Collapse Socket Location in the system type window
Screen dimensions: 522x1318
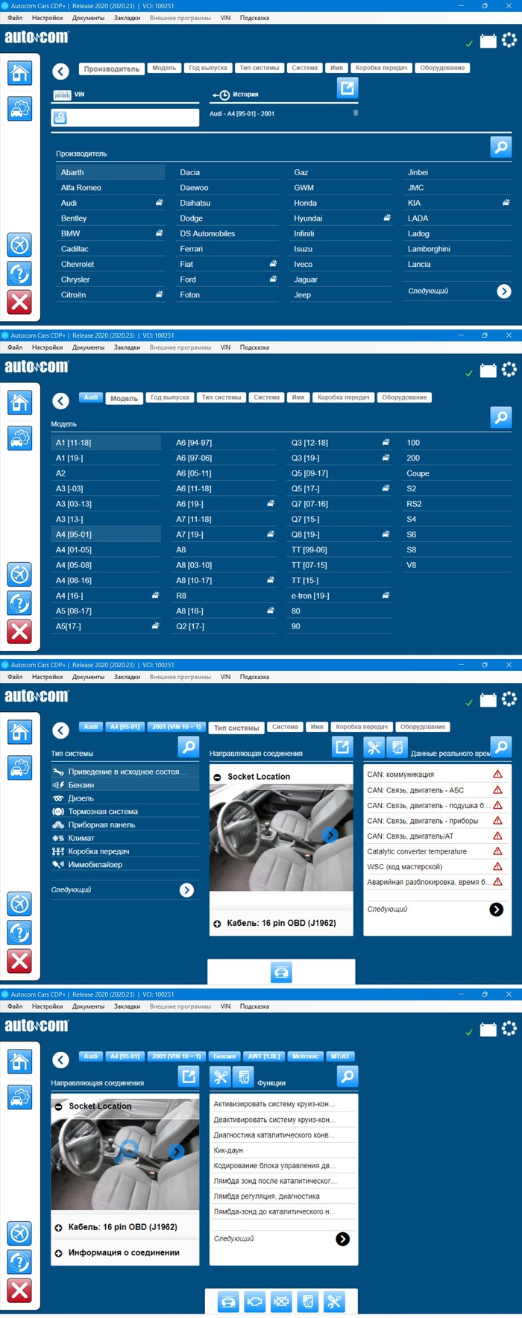coord(217,777)
